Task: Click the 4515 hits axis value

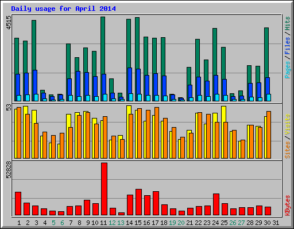Action: (x=9, y=23)
